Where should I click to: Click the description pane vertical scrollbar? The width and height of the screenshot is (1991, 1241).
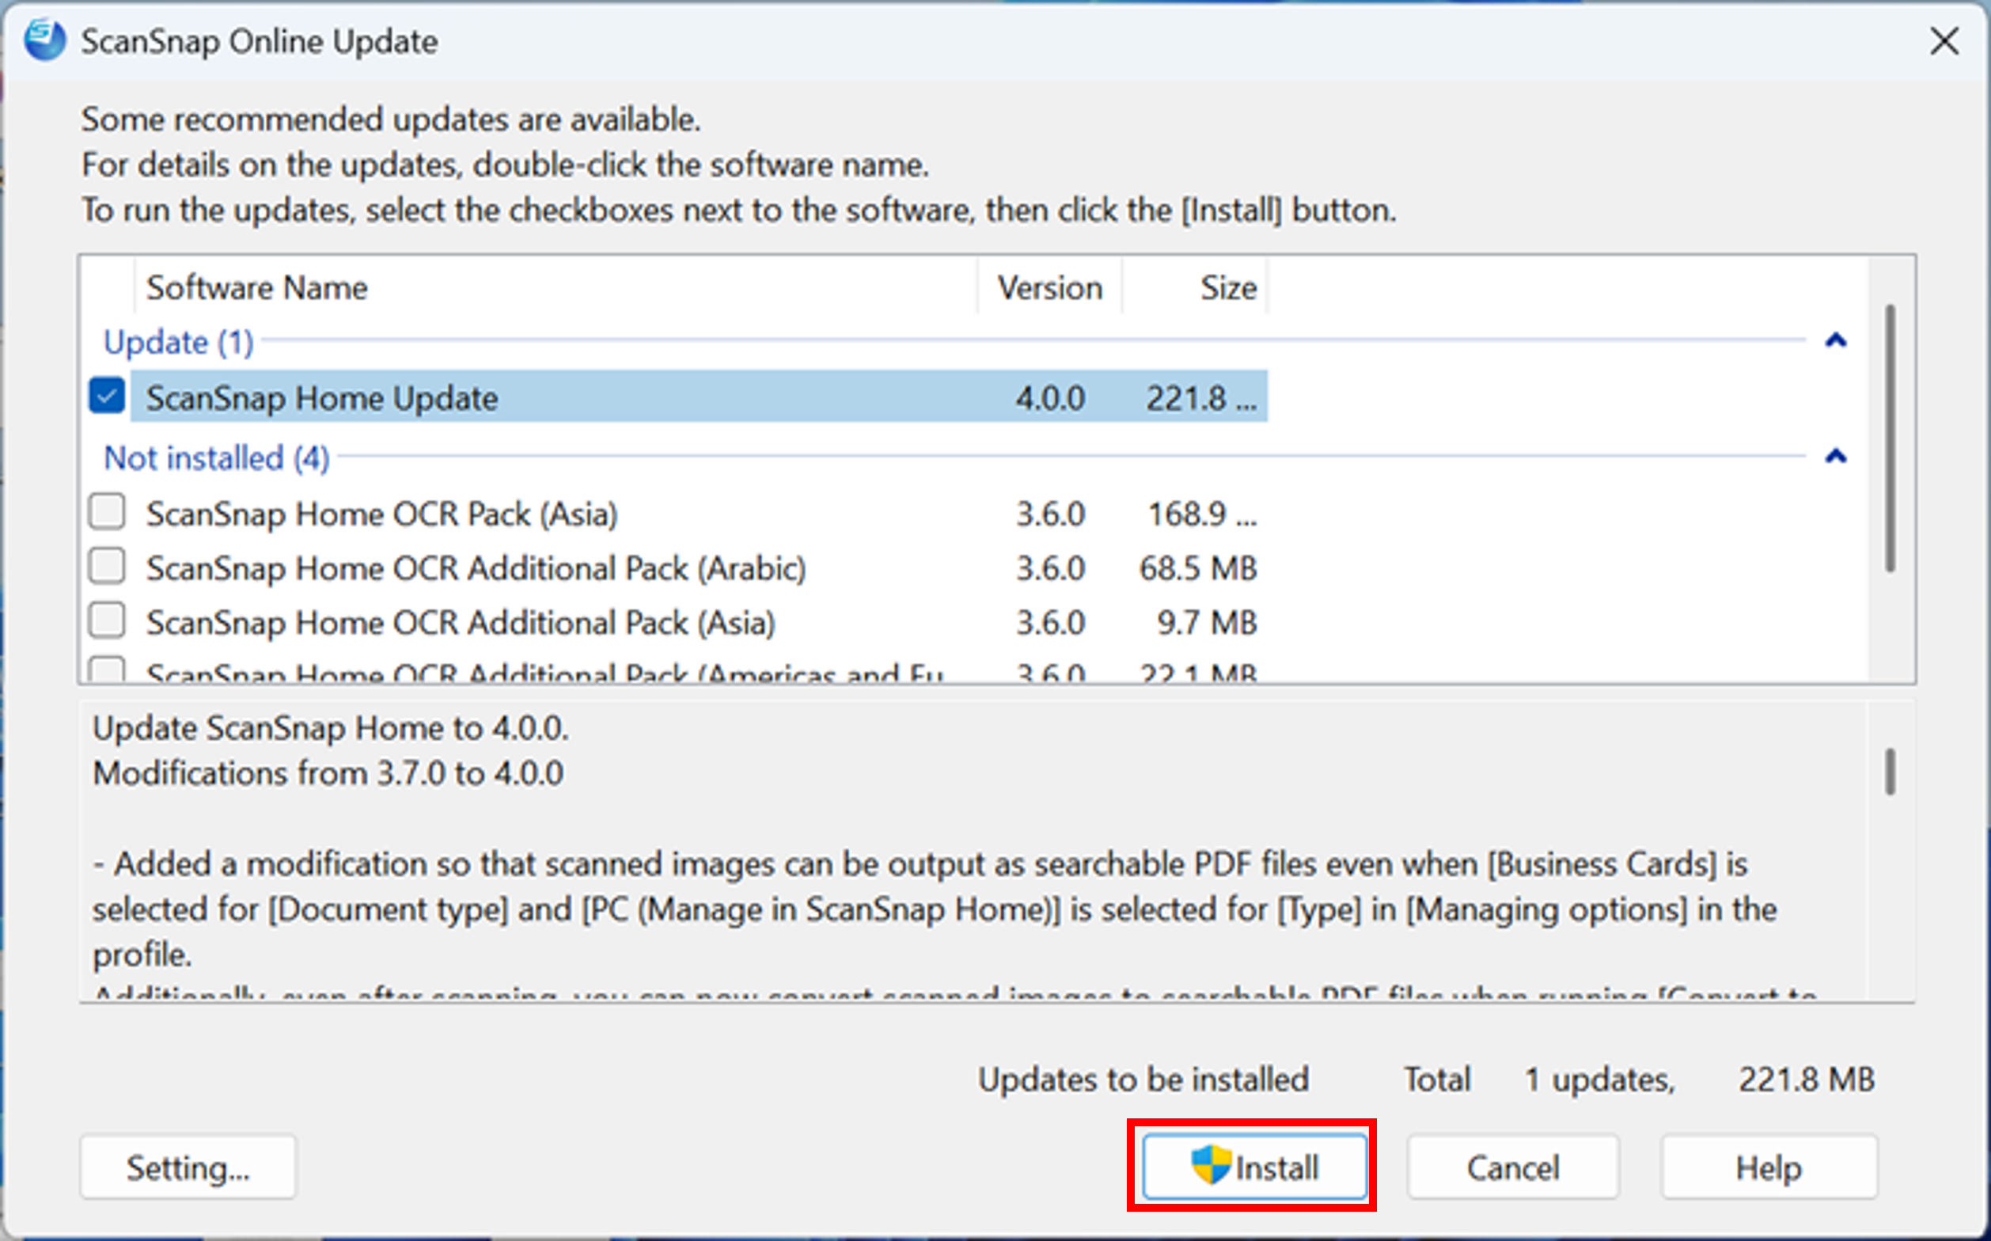(1890, 772)
